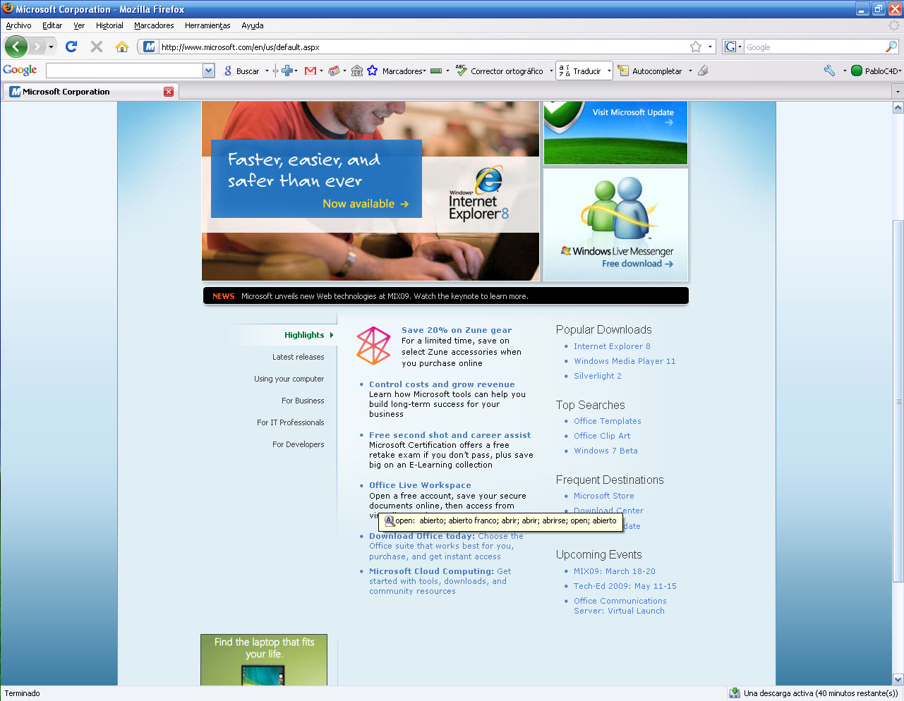
Task: Open Google Toolbar wrench settings
Action: 829,71
